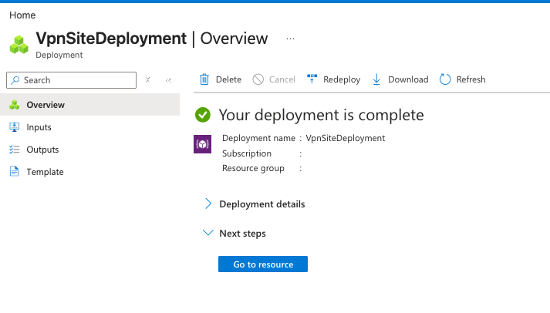Click the Overview cubes icon in sidebar
The height and width of the screenshot is (313, 550).
pyautogui.click(x=15, y=105)
